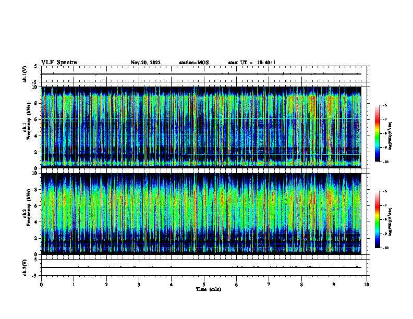Select the "start UT = 18:40: 1" label
The image size is (413, 319).
point(252,63)
